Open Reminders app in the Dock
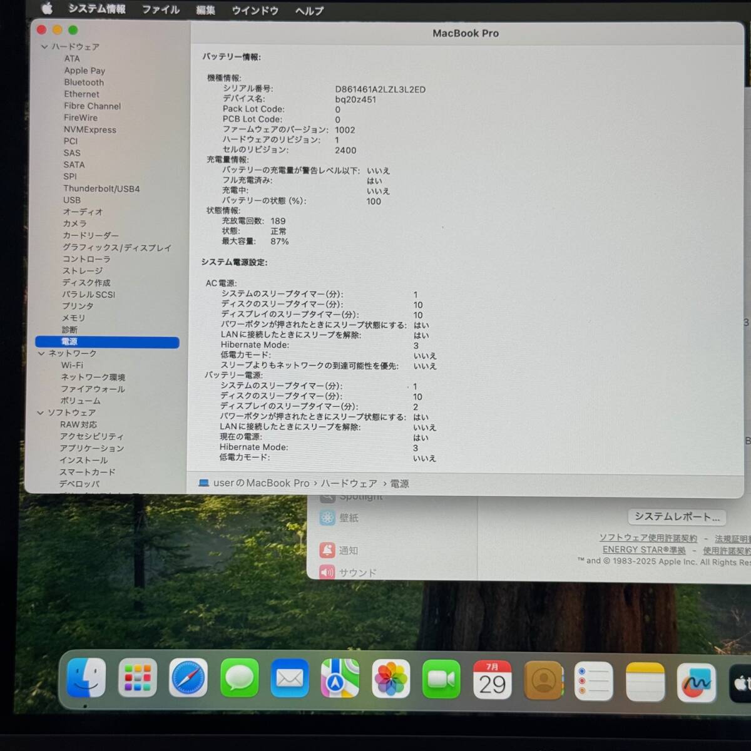The image size is (751, 751). 594,681
